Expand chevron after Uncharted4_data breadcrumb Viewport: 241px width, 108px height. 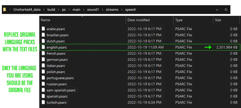point(44,9)
